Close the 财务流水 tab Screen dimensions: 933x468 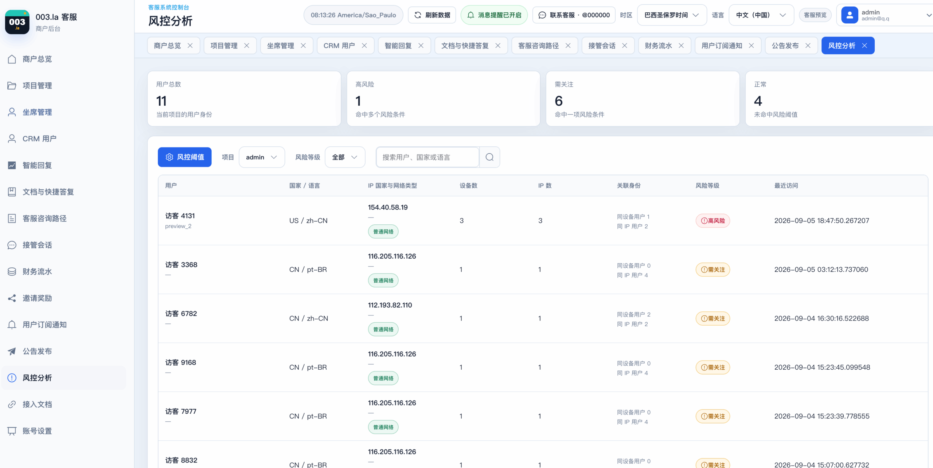[681, 46]
